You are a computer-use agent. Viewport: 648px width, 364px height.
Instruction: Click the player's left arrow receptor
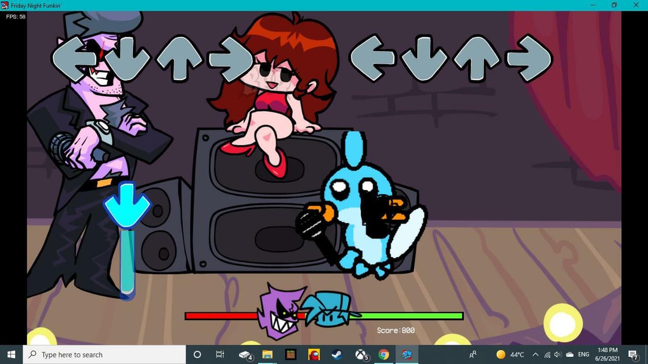coord(372,58)
